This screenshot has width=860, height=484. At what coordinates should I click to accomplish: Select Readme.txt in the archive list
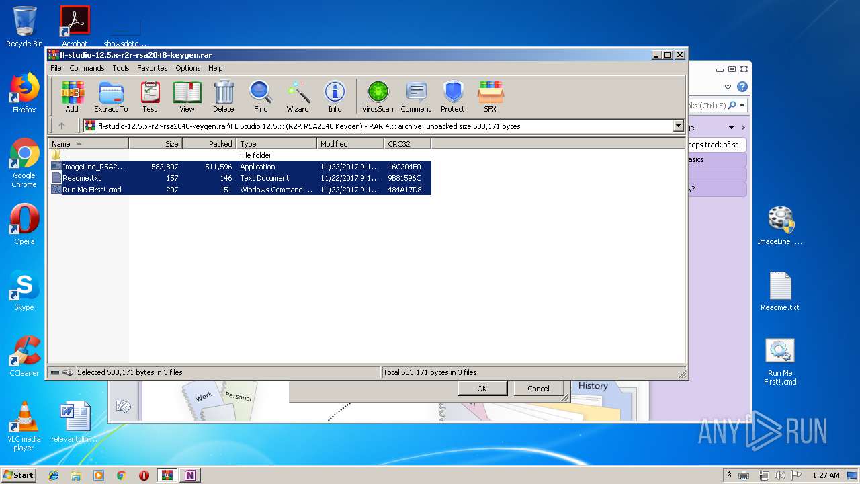click(x=240, y=178)
